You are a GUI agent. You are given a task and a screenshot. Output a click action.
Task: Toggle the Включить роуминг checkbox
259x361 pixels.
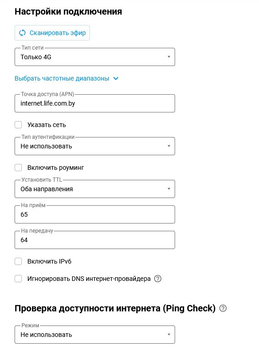point(18,168)
